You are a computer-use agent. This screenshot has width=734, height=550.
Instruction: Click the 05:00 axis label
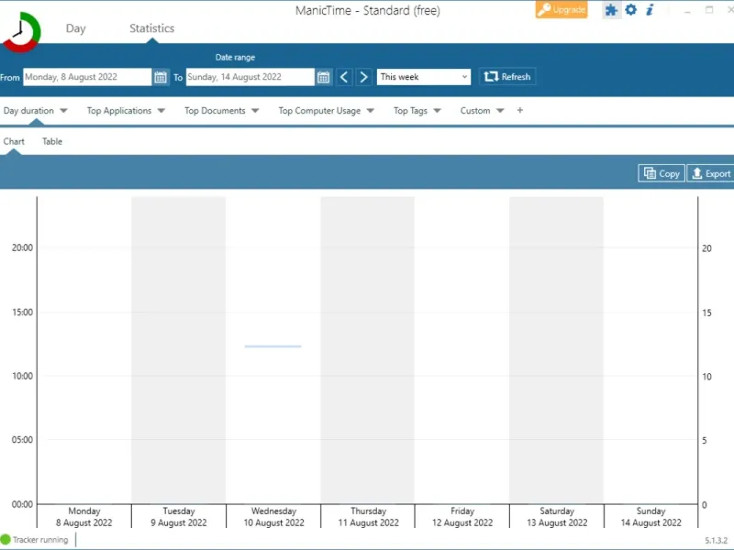point(22,440)
